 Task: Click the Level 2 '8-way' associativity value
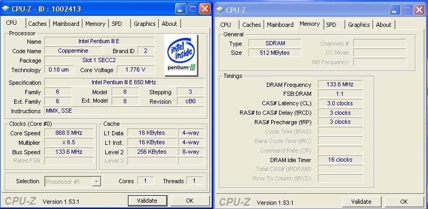tap(191, 152)
